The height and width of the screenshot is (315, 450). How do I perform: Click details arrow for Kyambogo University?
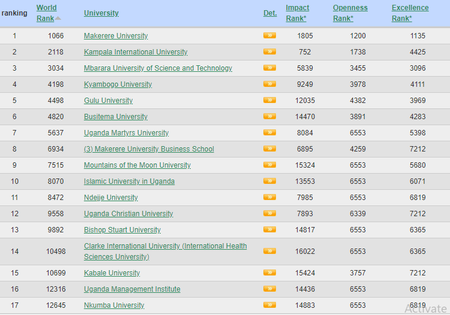pyautogui.click(x=269, y=84)
